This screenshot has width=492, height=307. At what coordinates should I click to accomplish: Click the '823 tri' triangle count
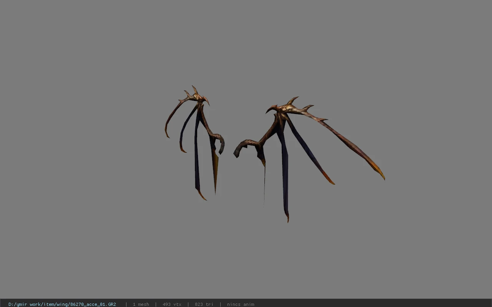point(204,304)
